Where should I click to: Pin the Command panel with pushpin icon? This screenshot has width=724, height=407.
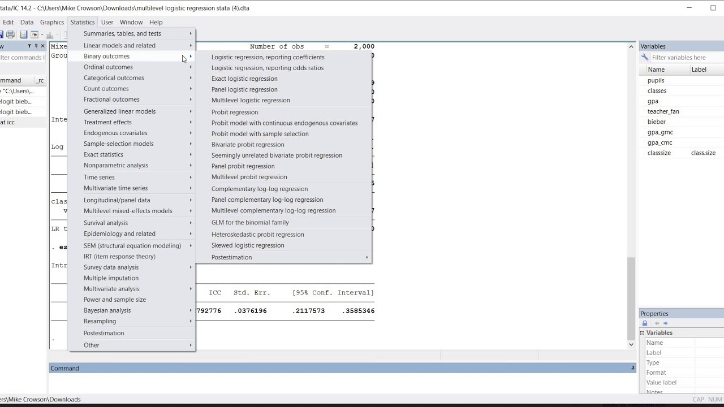click(x=633, y=368)
